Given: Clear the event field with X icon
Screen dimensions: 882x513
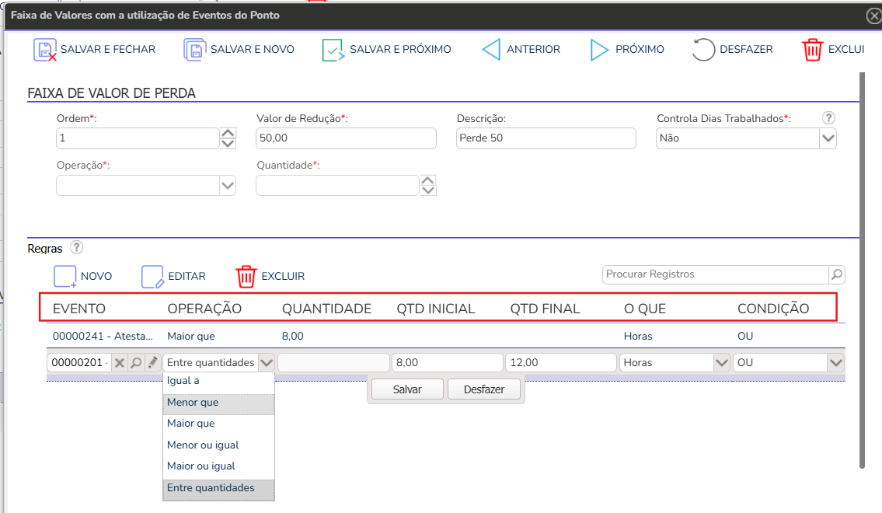Looking at the screenshot, I should tap(120, 363).
